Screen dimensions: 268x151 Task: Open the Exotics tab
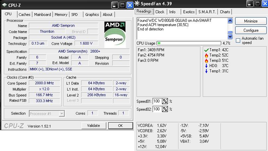189,12
